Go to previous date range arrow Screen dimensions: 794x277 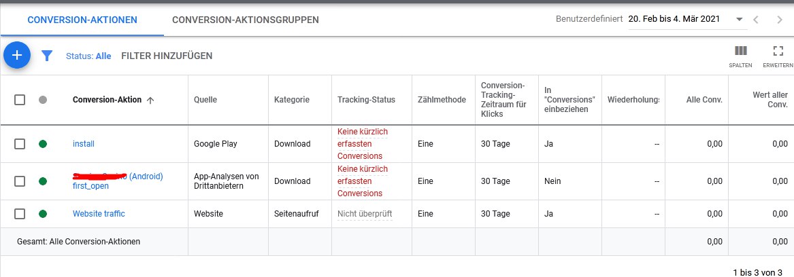pyautogui.click(x=756, y=20)
